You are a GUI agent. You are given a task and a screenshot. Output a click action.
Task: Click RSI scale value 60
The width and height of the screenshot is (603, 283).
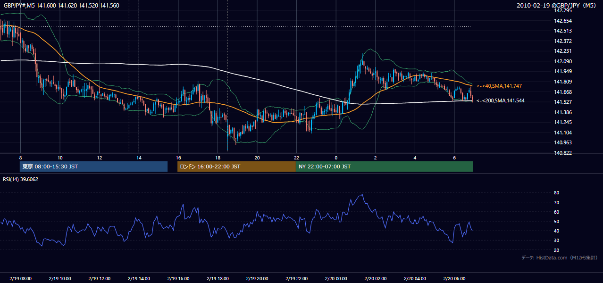pyautogui.click(x=556, y=212)
